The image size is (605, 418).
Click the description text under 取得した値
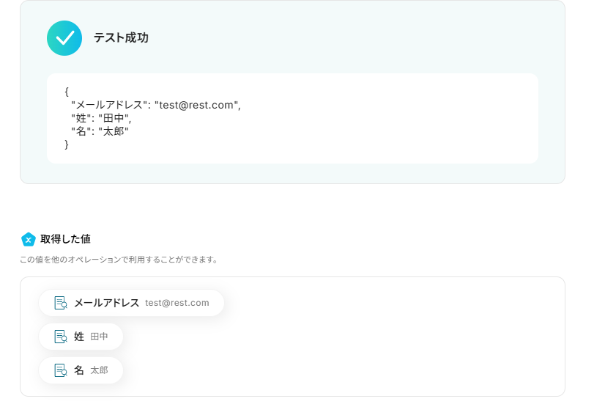click(x=119, y=260)
